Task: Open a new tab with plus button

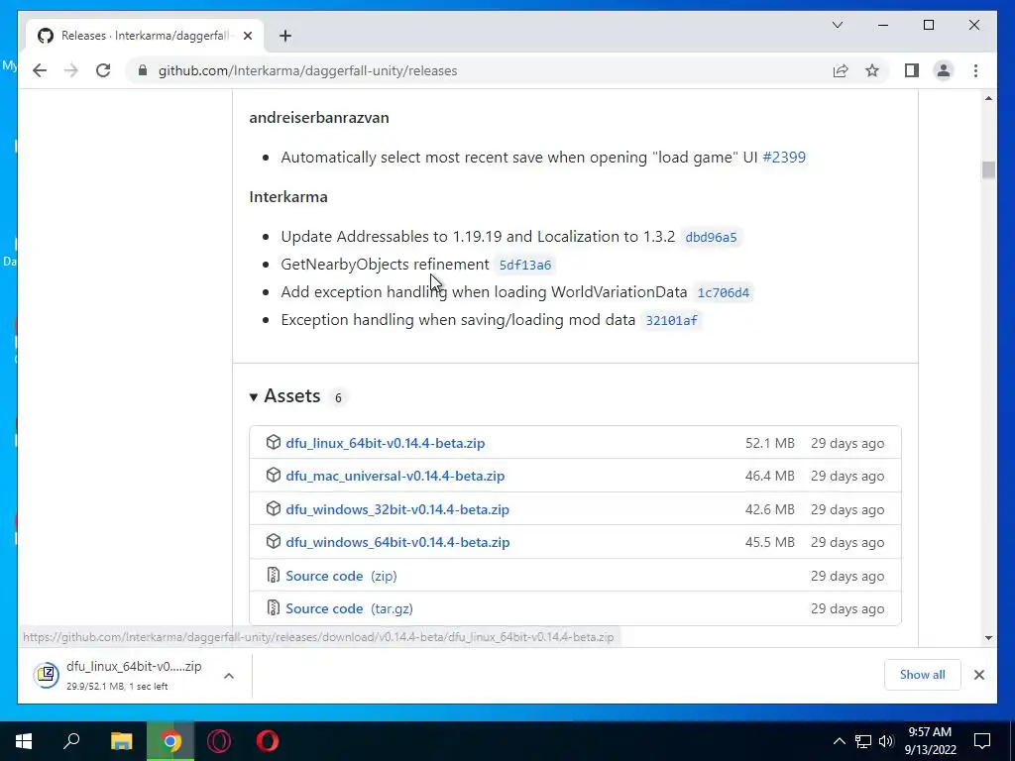Action: click(x=284, y=36)
